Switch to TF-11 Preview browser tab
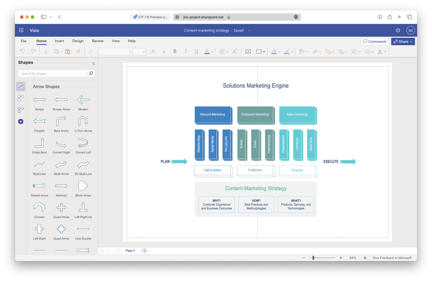The image size is (432, 281). (150, 17)
